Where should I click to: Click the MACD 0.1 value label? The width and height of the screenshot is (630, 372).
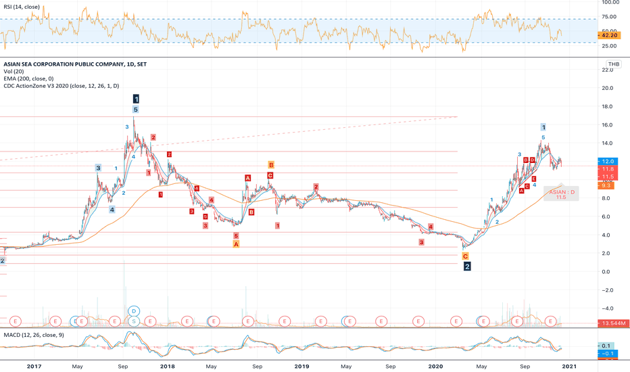606,346
